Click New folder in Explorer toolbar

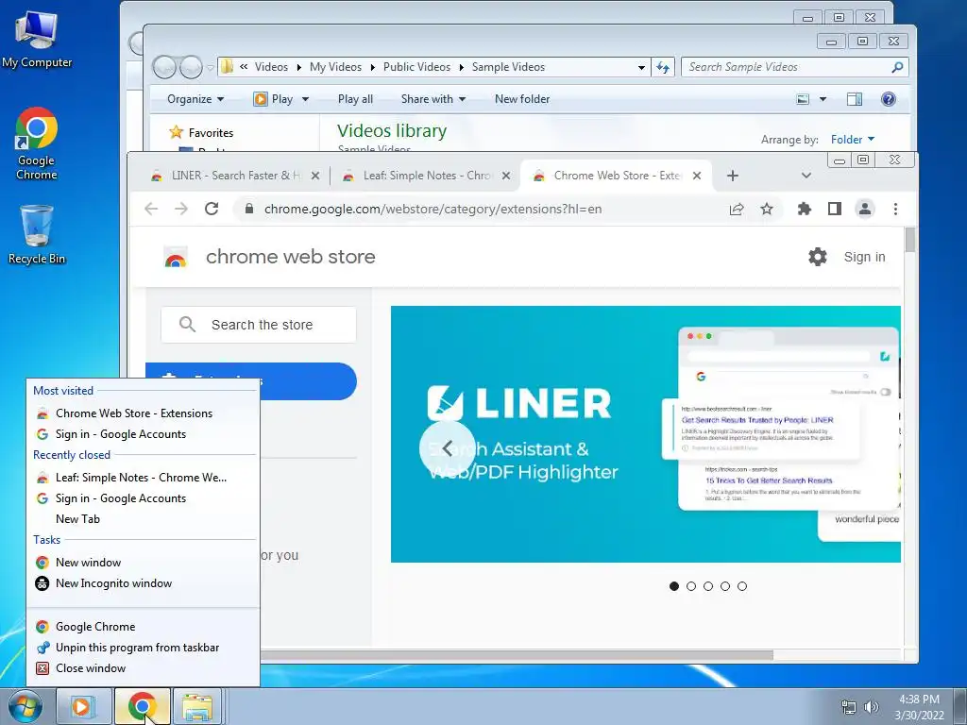pos(521,98)
